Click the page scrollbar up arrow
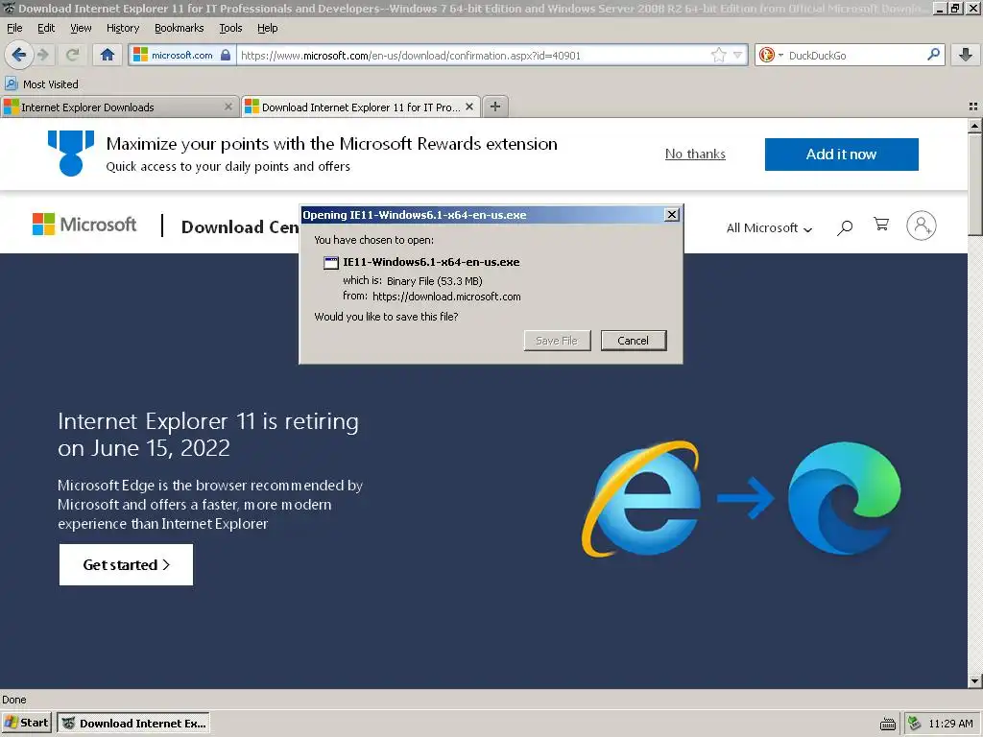This screenshot has height=737, width=983. coord(975,126)
